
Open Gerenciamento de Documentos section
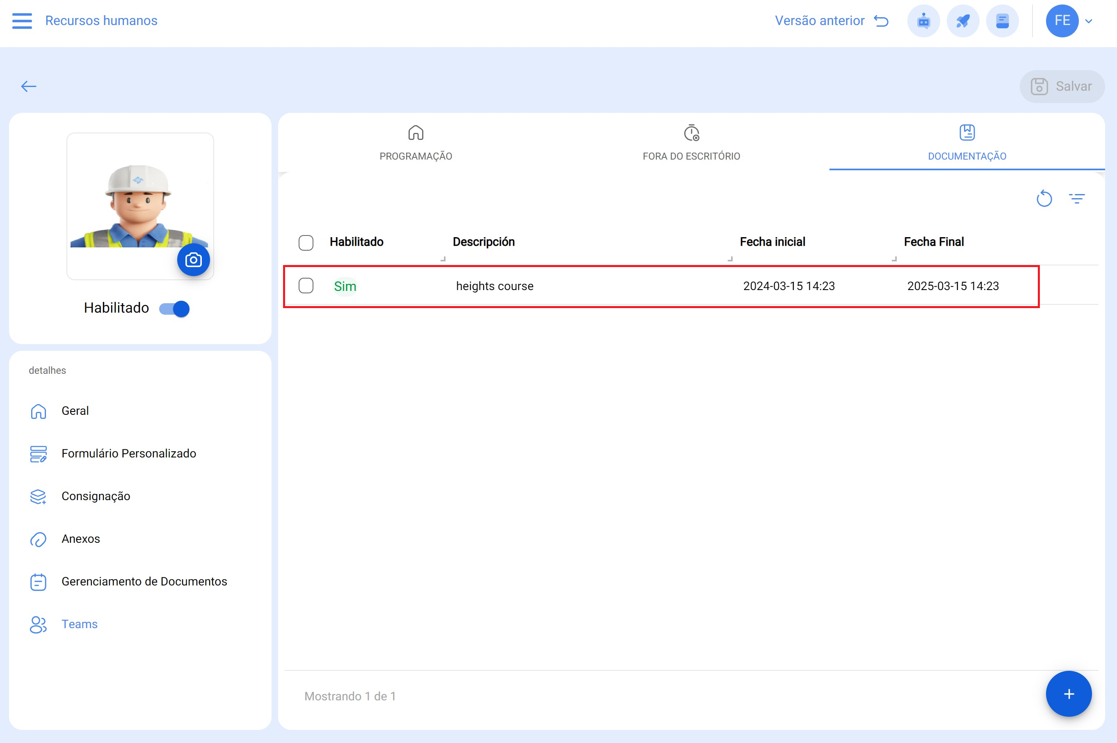click(x=144, y=581)
